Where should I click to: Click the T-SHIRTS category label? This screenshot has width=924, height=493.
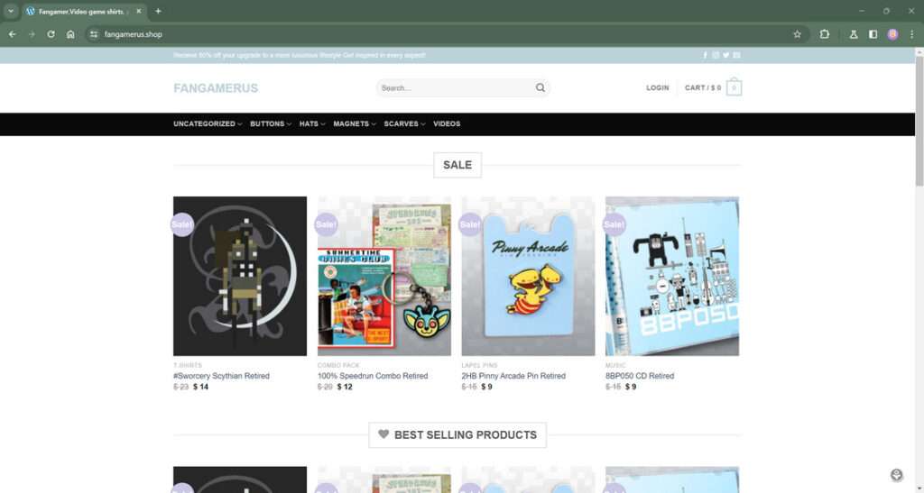pos(188,365)
